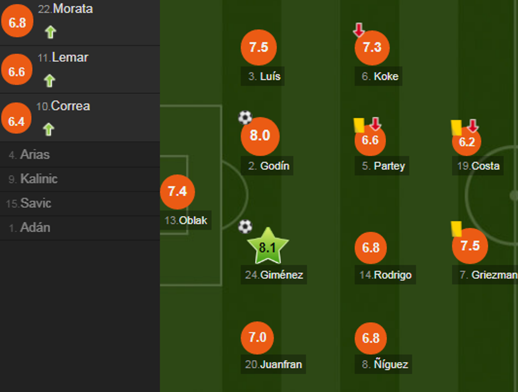Click the goal ball icon above Giménez
518x392 pixels.
point(245,227)
